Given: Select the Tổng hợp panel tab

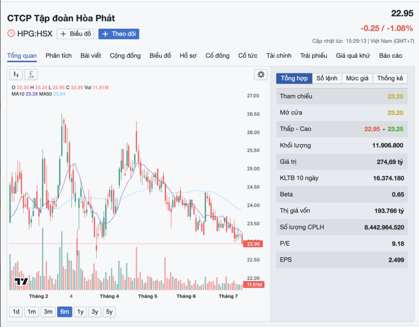Looking at the screenshot, I should tap(294, 78).
